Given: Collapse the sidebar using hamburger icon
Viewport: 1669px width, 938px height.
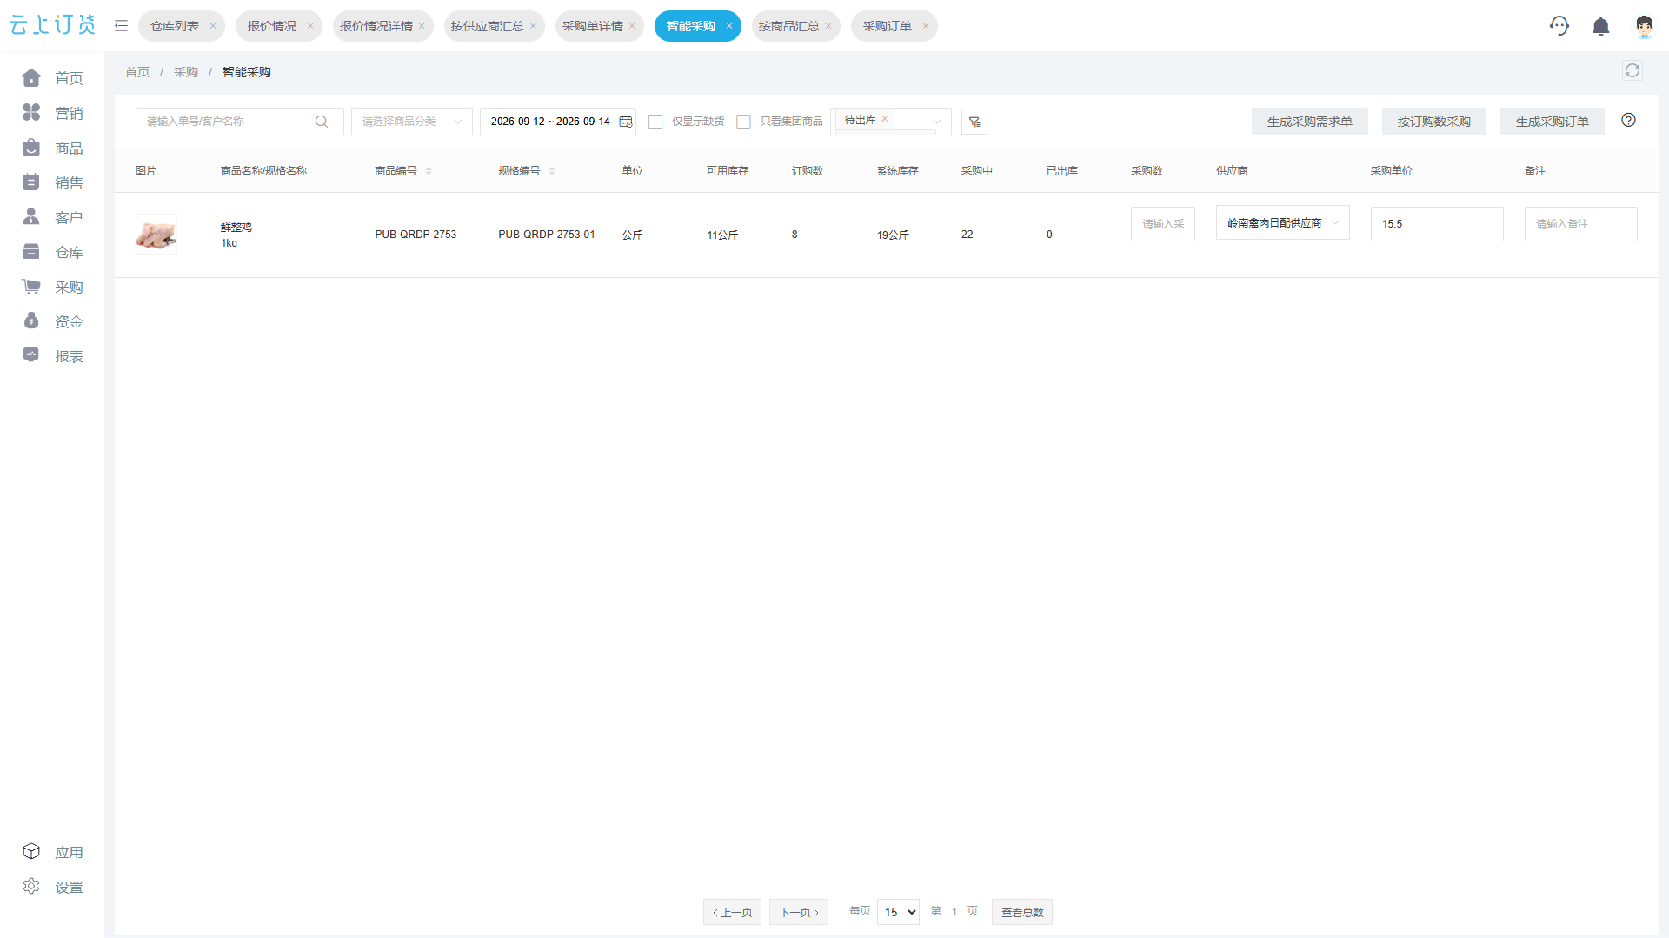Looking at the screenshot, I should coord(121,26).
